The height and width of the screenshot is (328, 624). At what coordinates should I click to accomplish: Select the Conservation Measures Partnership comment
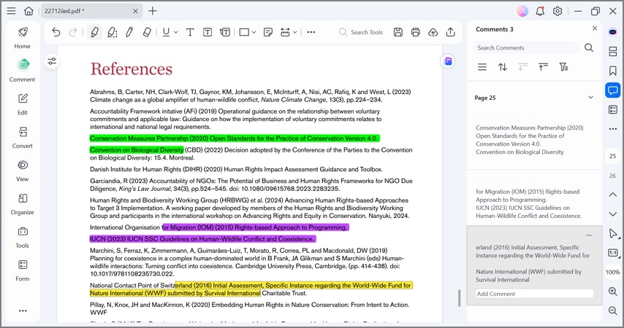click(x=534, y=140)
